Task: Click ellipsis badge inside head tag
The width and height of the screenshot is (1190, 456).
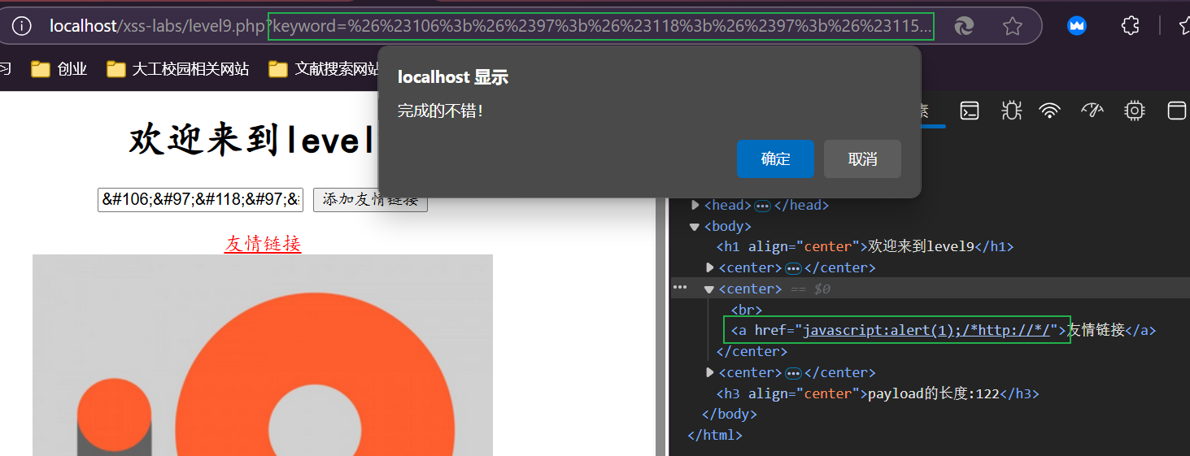Action: (x=762, y=206)
